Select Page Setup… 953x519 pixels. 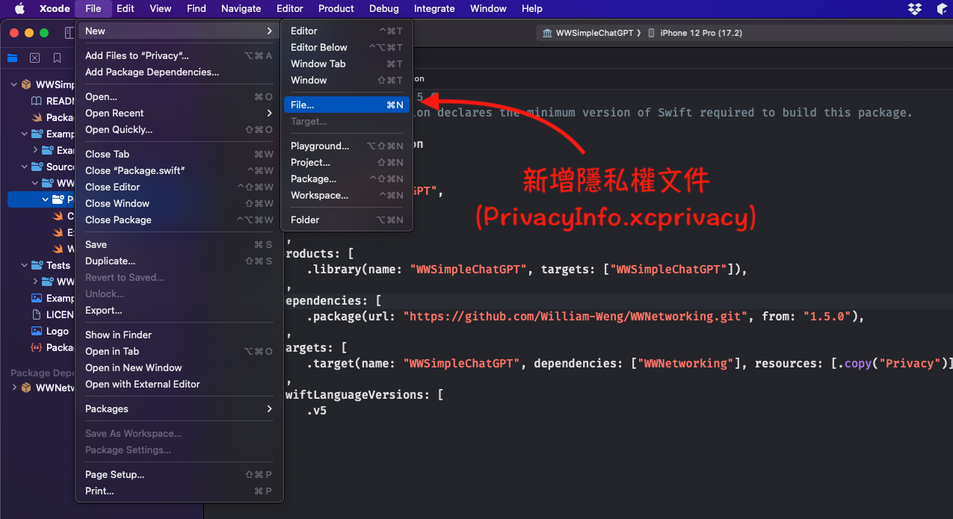point(179,474)
